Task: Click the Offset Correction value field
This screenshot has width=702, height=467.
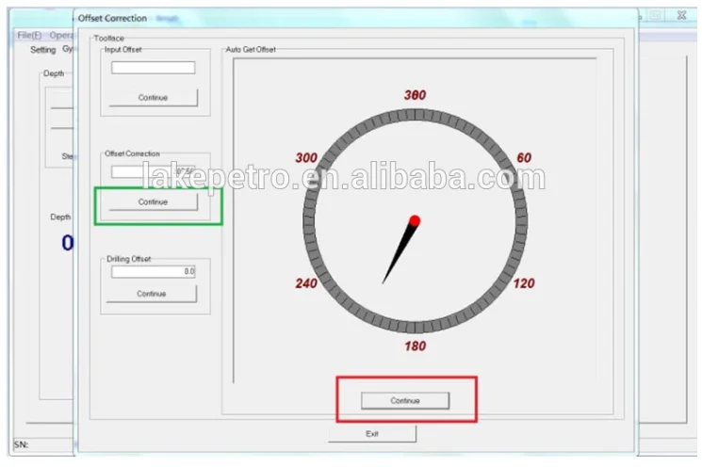Action: [x=153, y=171]
